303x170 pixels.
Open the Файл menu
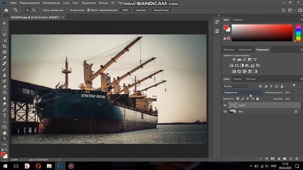coord(13,3)
